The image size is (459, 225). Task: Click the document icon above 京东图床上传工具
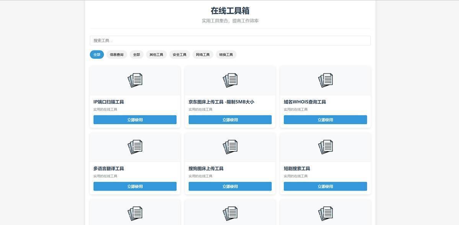(230, 80)
